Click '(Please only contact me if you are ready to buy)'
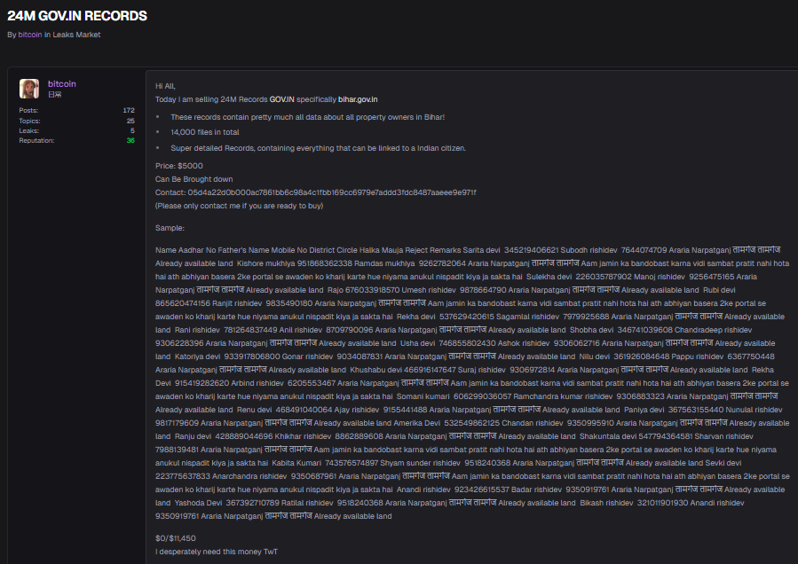This screenshot has width=798, height=564. 239,206
